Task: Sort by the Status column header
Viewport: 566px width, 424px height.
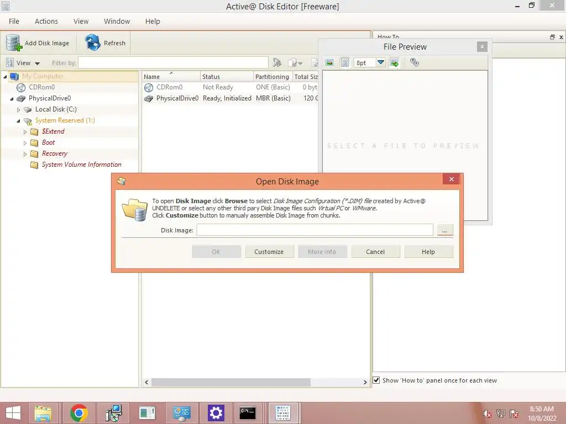Action: 227,76
